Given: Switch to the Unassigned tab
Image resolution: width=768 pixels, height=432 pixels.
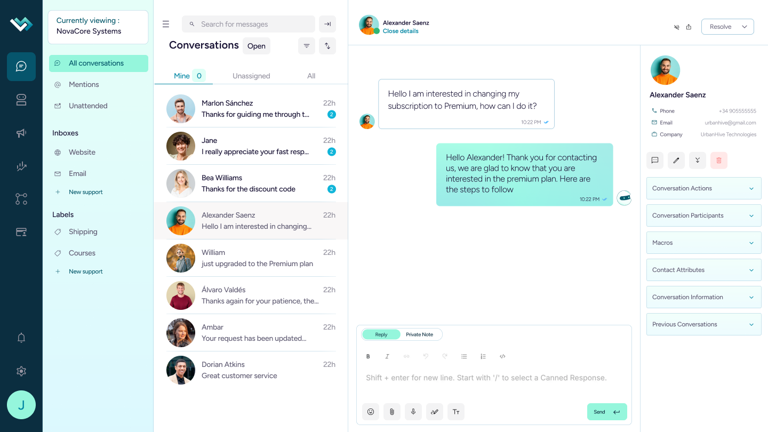Looking at the screenshot, I should [x=251, y=76].
